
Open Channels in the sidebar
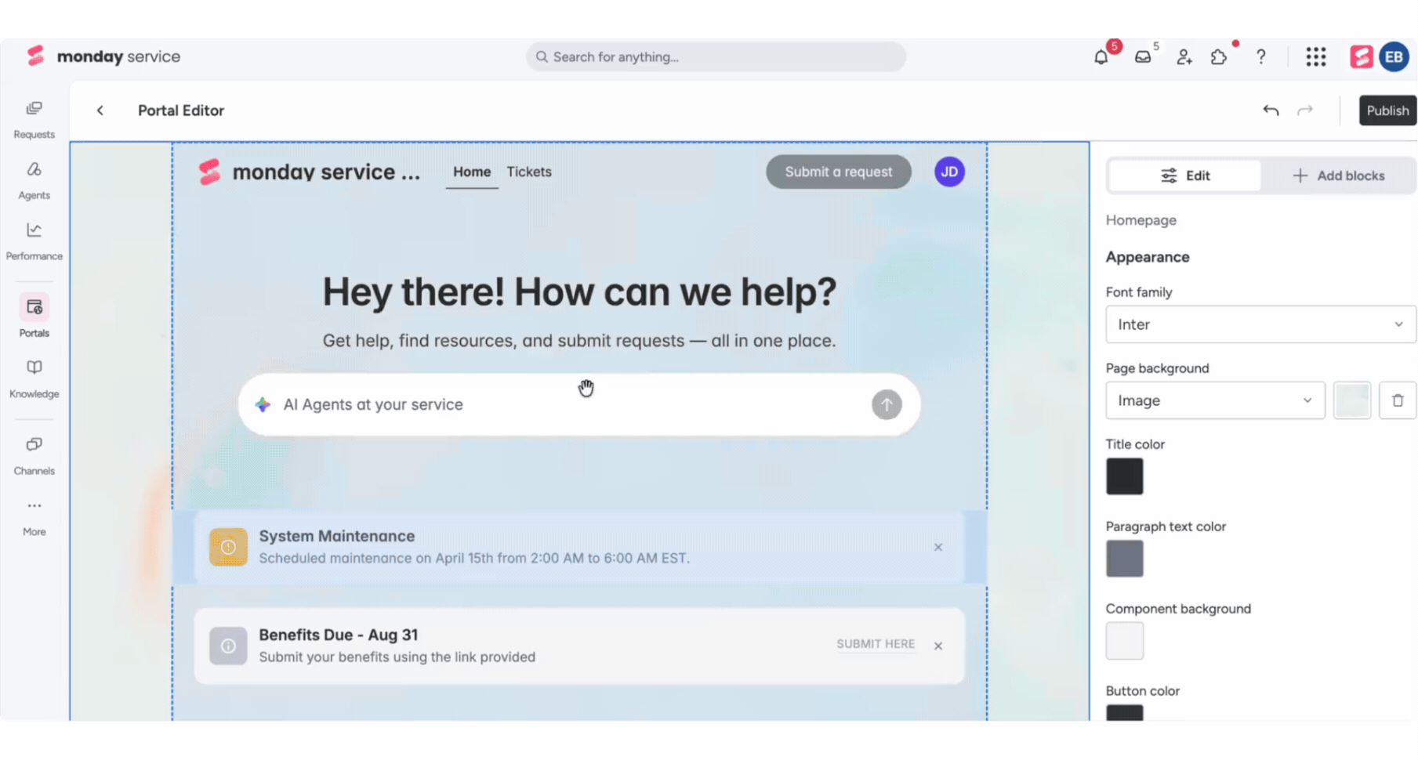(x=34, y=456)
